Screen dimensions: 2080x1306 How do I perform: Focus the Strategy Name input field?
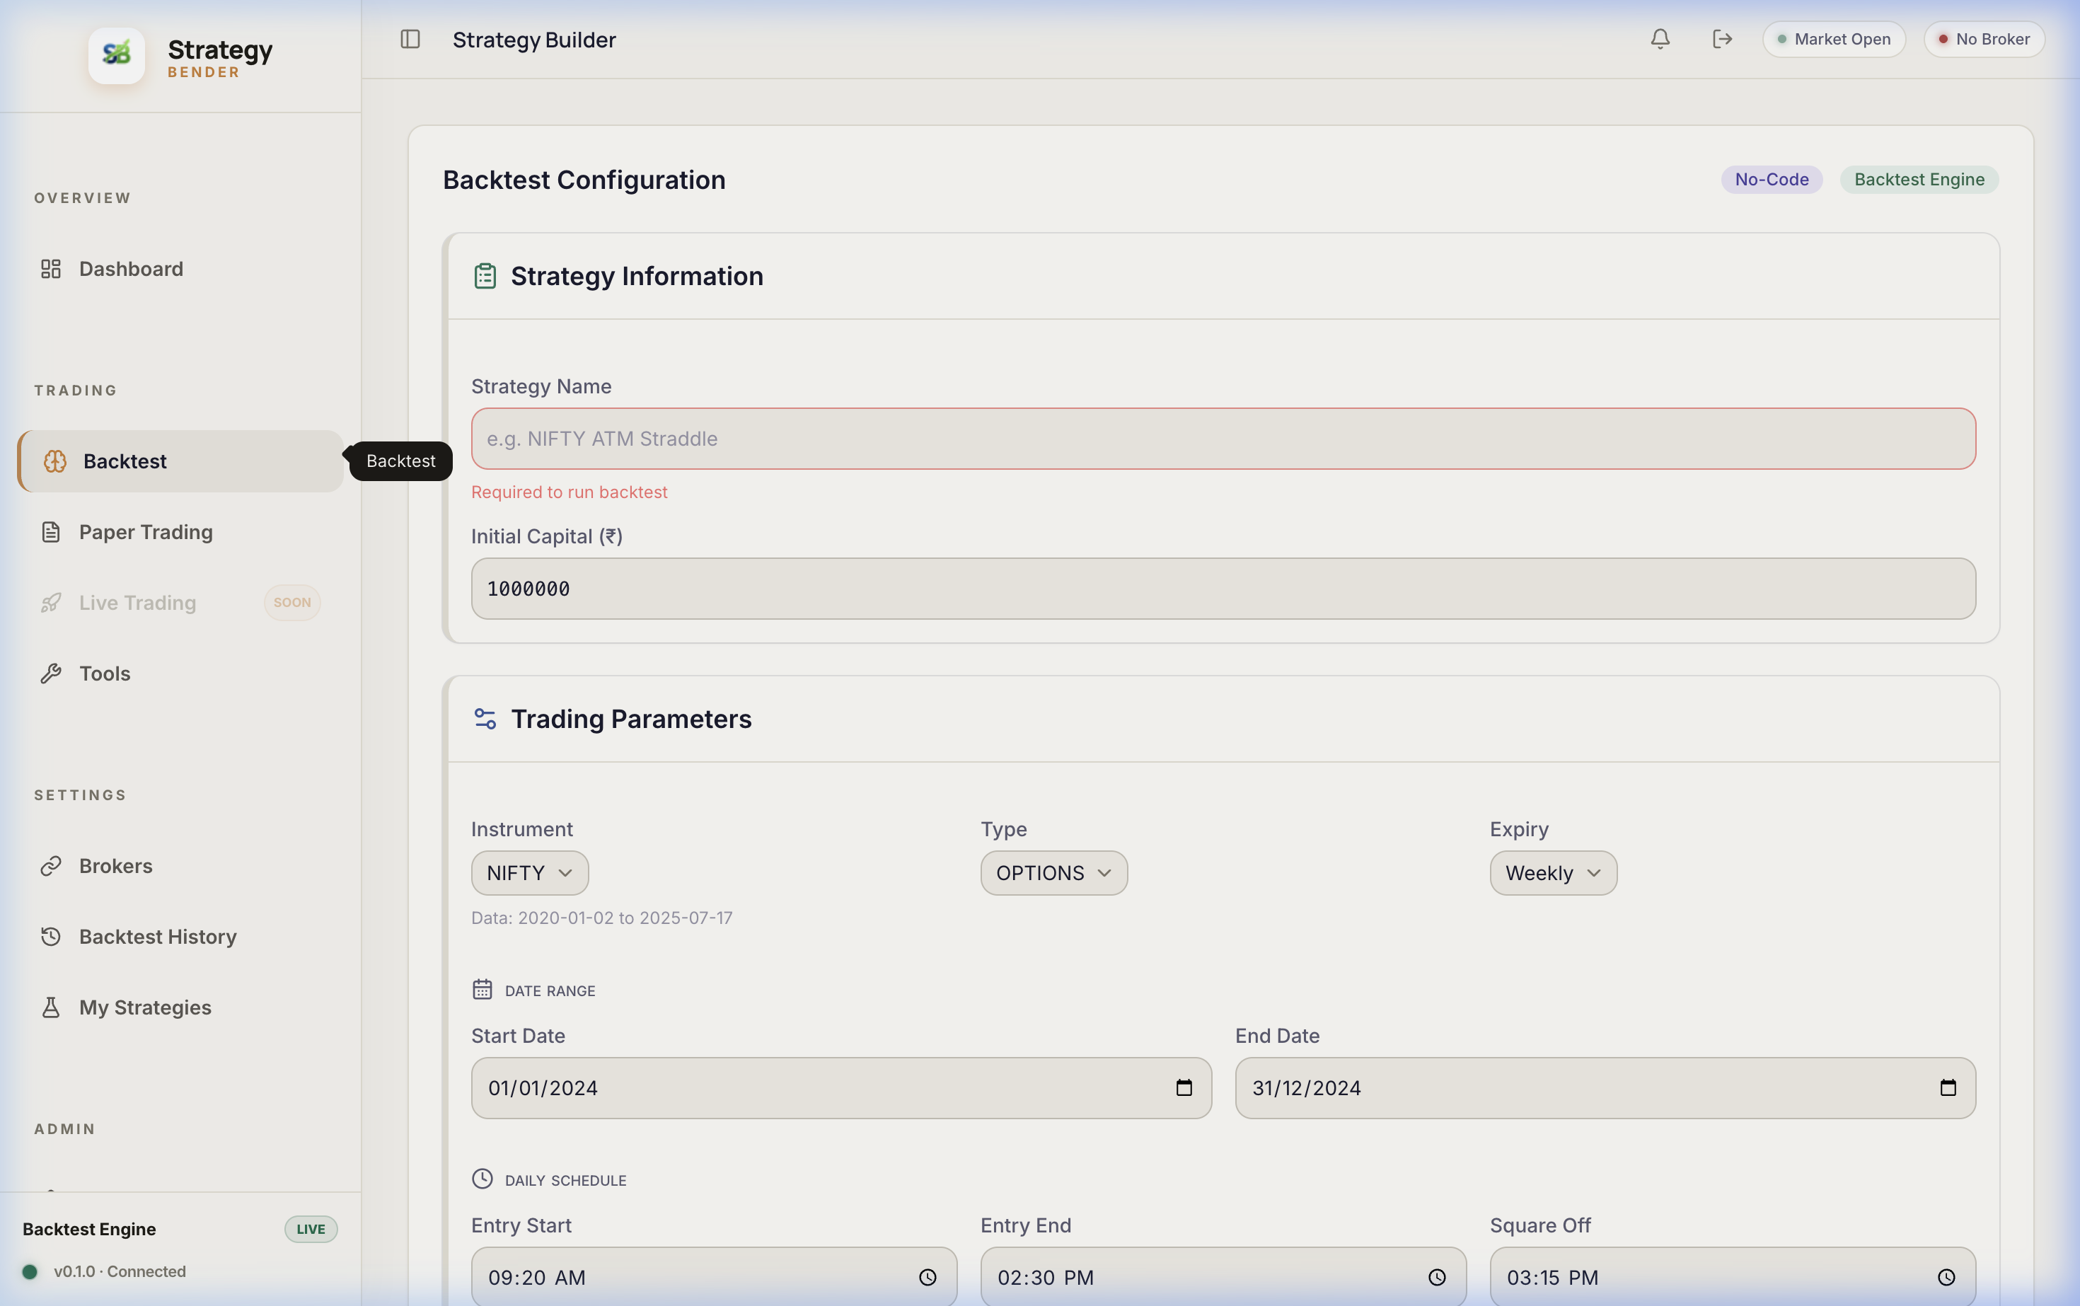click(x=1223, y=439)
